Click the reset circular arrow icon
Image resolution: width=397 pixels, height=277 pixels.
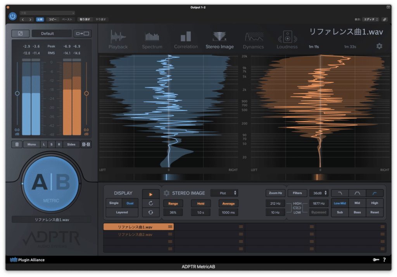(151, 203)
